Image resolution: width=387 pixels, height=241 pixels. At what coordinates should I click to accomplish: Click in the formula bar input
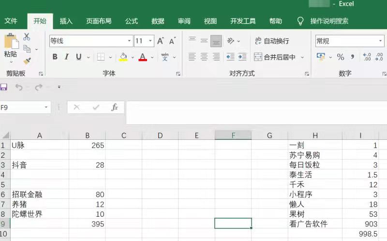(x=256, y=113)
